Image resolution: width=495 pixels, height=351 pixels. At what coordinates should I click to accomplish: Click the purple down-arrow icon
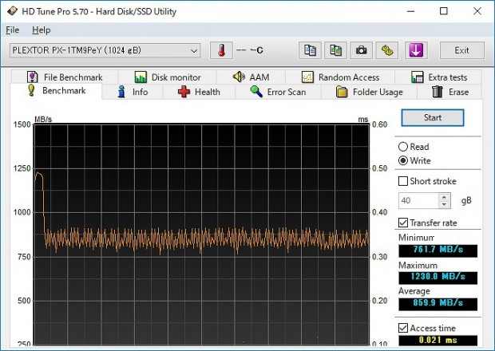[x=416, y=50]
